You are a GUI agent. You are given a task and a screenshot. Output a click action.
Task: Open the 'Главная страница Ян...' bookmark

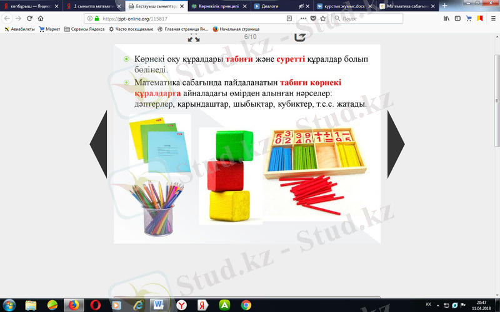coord(182,29)
